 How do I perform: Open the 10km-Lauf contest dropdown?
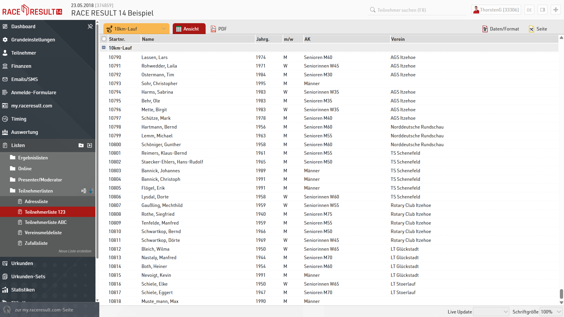click(136, 29)
